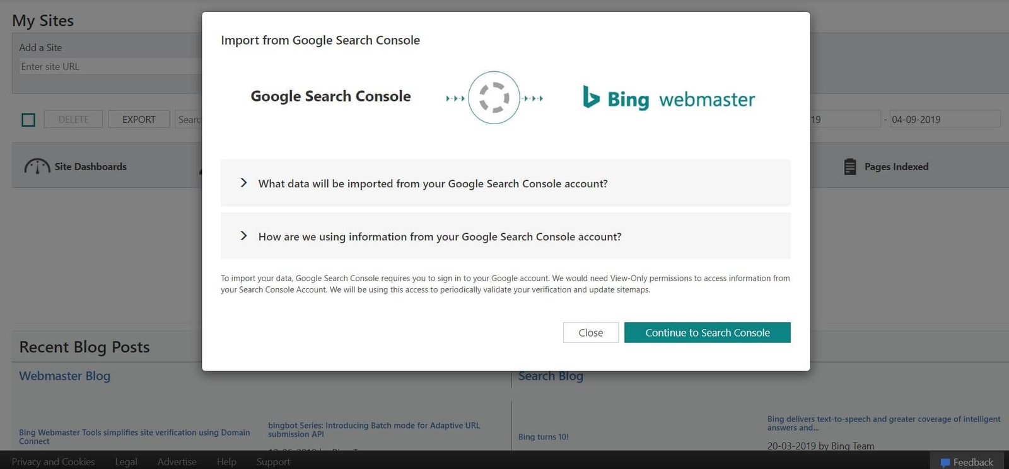Click the dotted arrow trail next to Google Search Console
Image resolution: width=1009 pixels, height=469 pixels.
point(455,98)
